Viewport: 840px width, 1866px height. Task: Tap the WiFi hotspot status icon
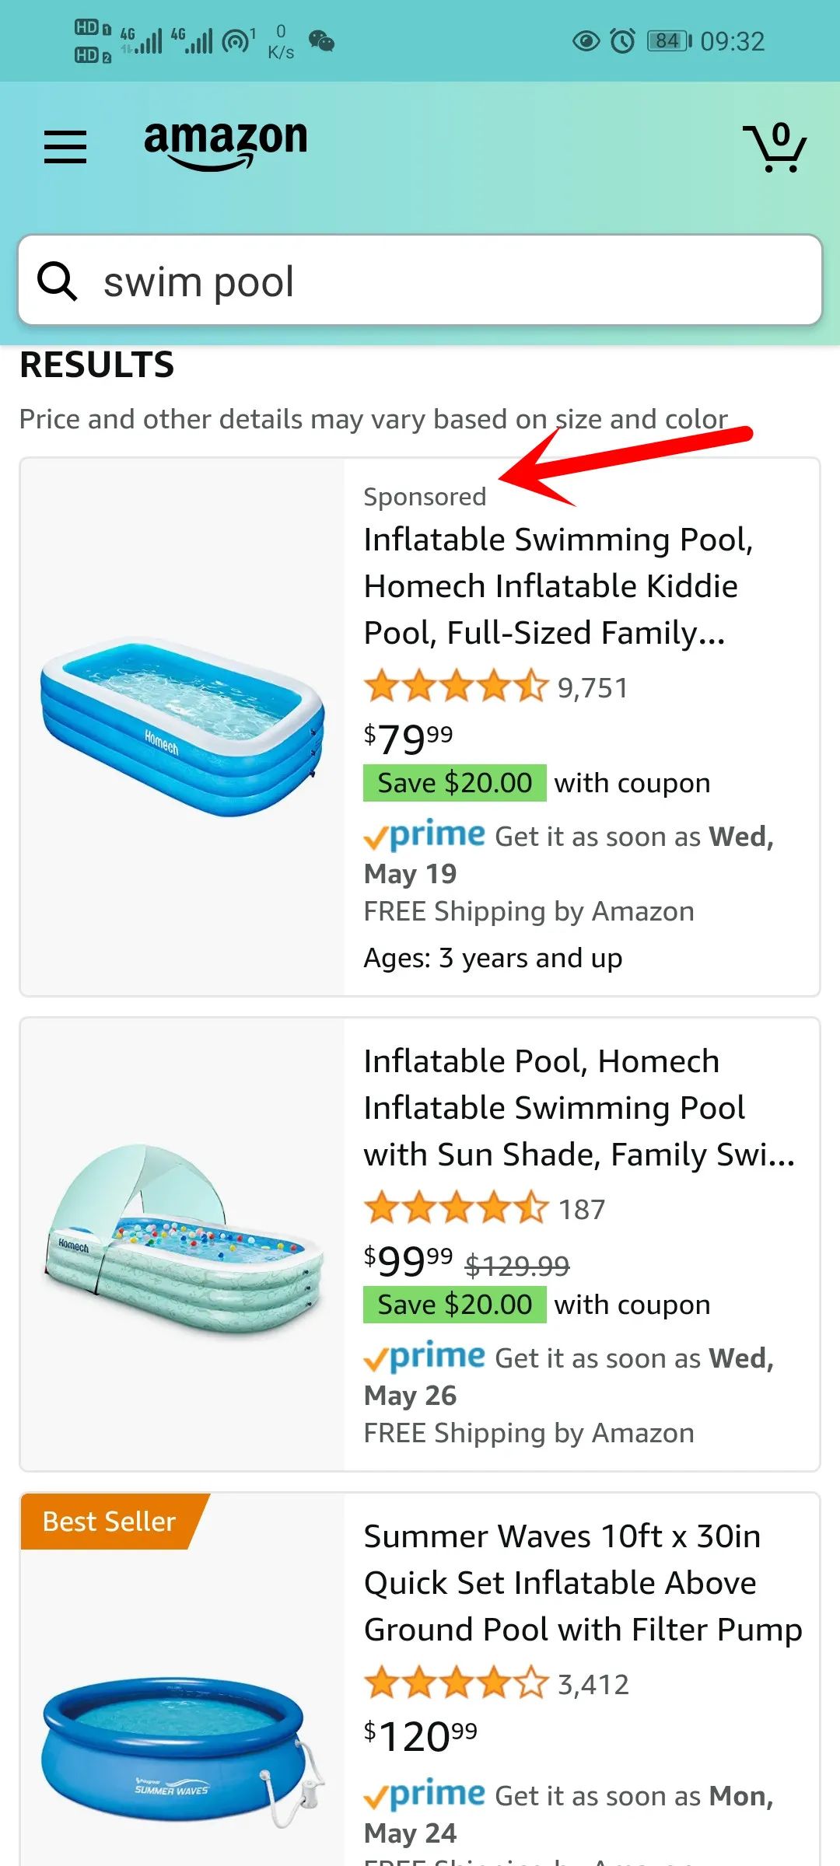pyautogui.click(x=238, y=40)
